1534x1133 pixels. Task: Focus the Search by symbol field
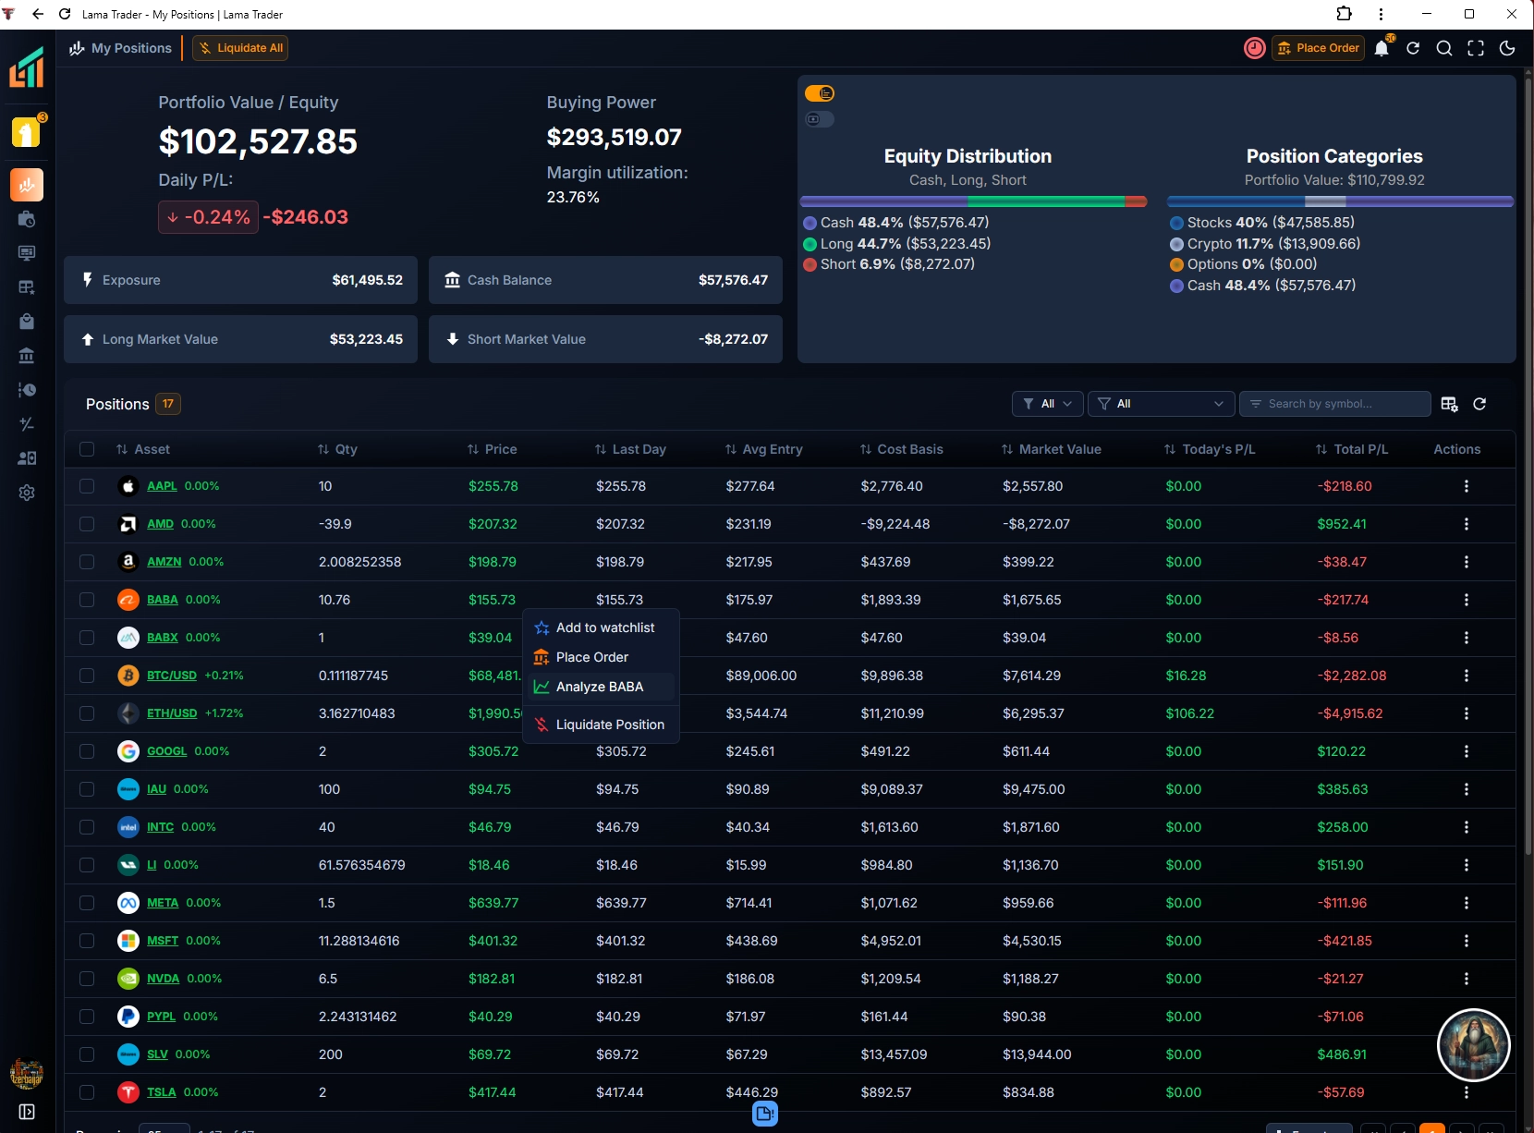1335,404
